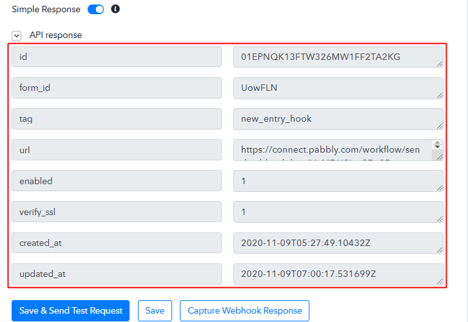
Task: Click Capture Webhook Response button
Action: pyautogui.click(x=244, y=310)
